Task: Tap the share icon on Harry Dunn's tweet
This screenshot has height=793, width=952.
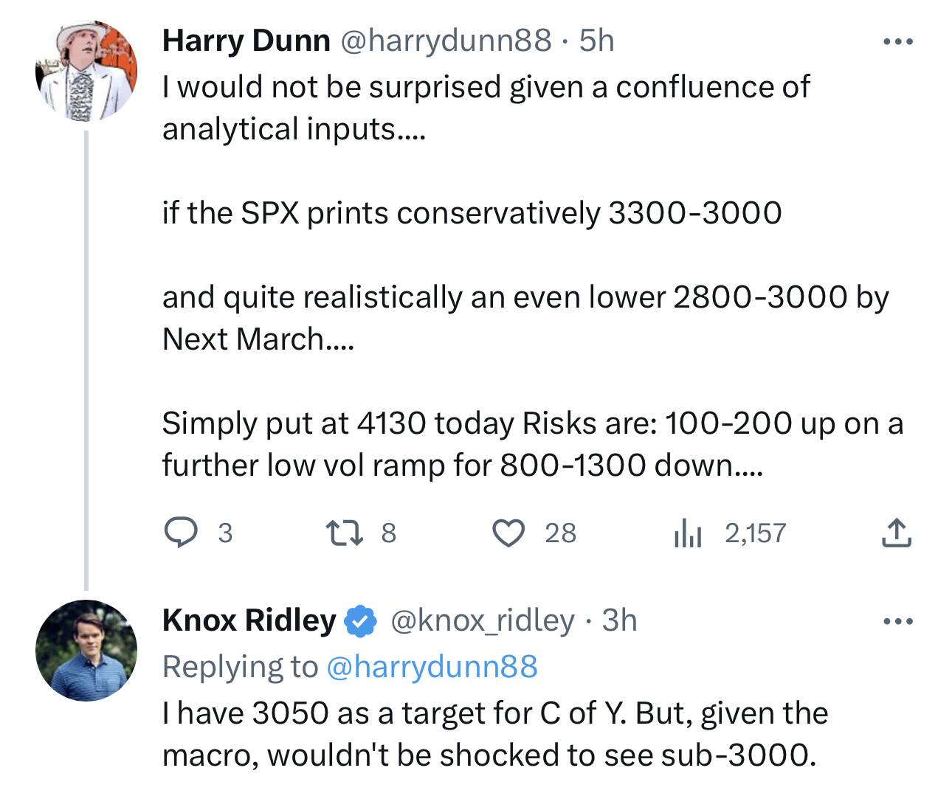Action: click(x=897, y=533)
